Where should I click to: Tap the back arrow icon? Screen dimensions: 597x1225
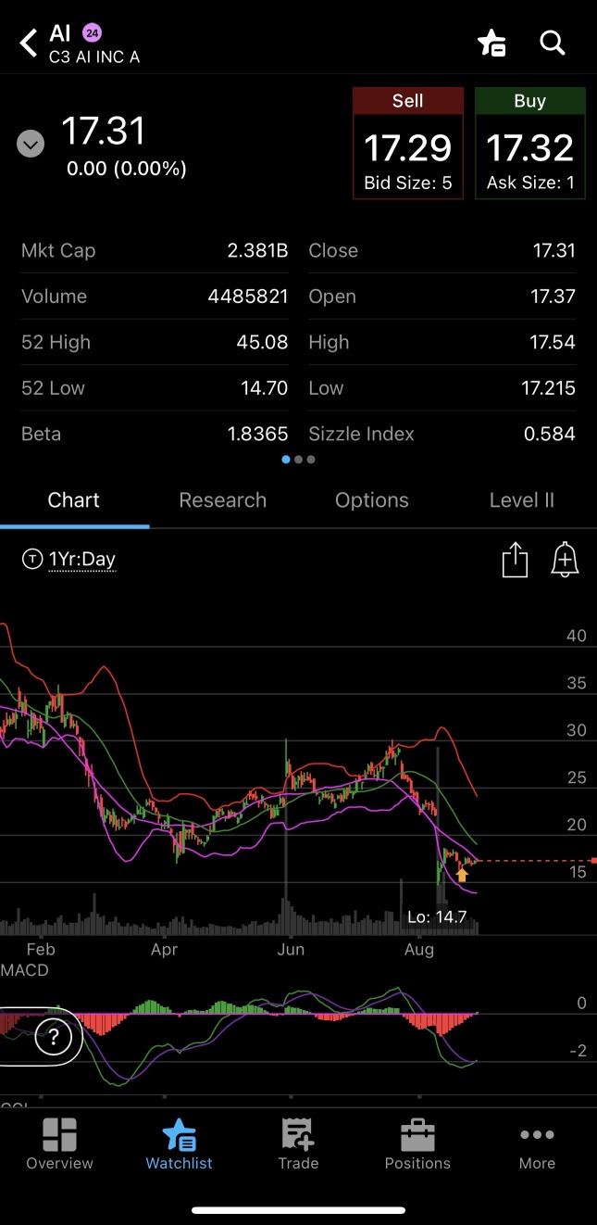pos(29,43)
